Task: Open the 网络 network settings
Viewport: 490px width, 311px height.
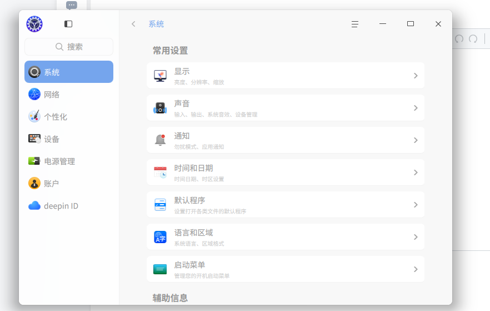Action: 69,94
